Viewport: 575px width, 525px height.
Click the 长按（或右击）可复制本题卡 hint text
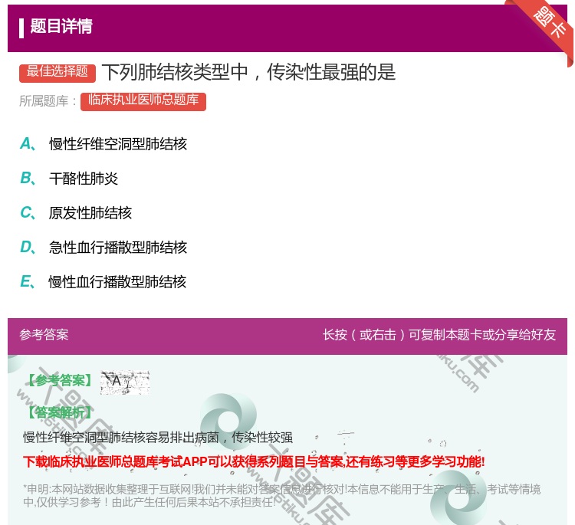pyautogui.click(x=439, y=334)
